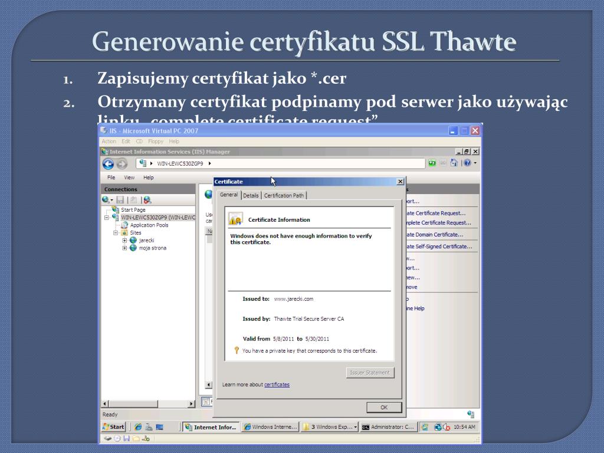
Task: Open the dropdown arrow beside Create New Connection
Action: tap(111, 201)
